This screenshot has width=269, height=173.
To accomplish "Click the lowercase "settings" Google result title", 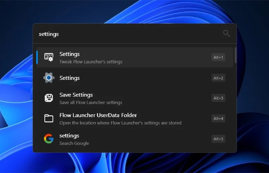I will [69, 136].
